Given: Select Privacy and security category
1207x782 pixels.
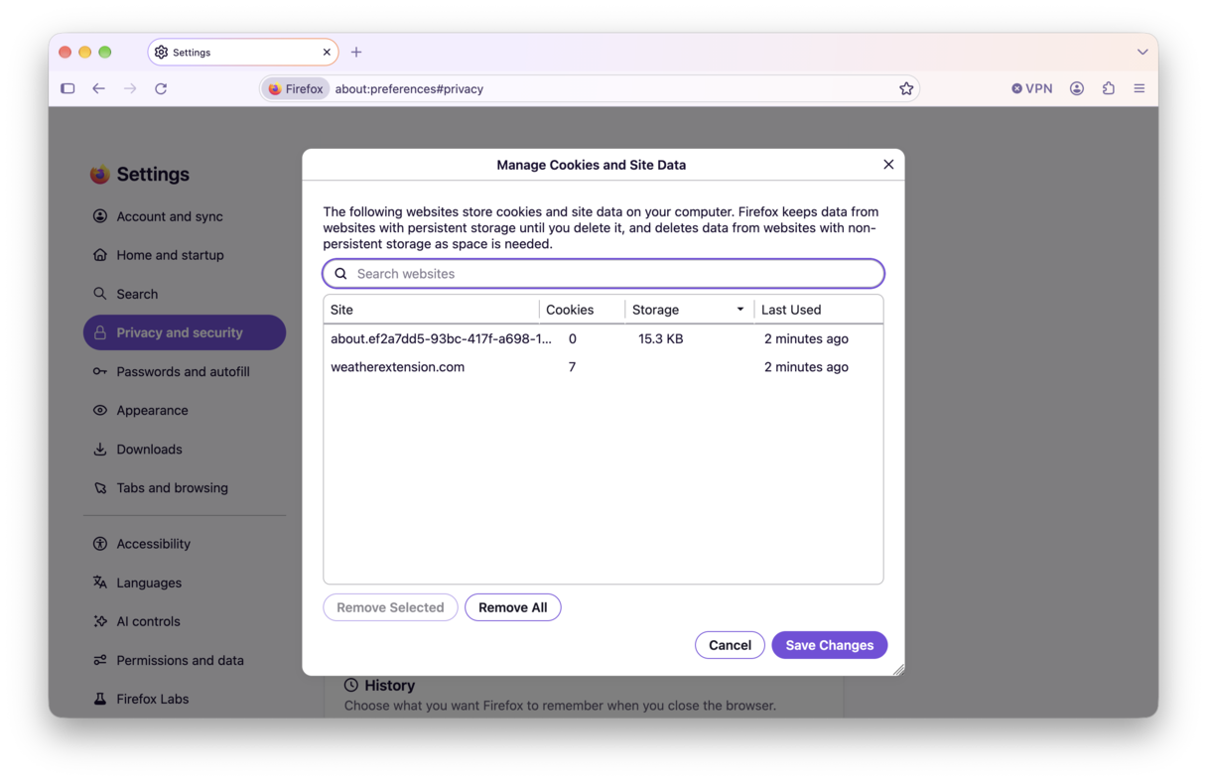Looking at the screenshot, I should pos(185,332).
